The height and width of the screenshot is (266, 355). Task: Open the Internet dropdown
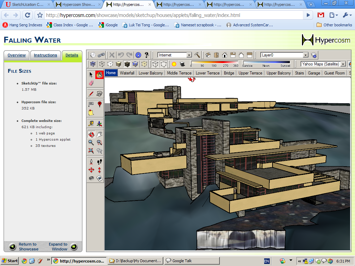(189, 55)
